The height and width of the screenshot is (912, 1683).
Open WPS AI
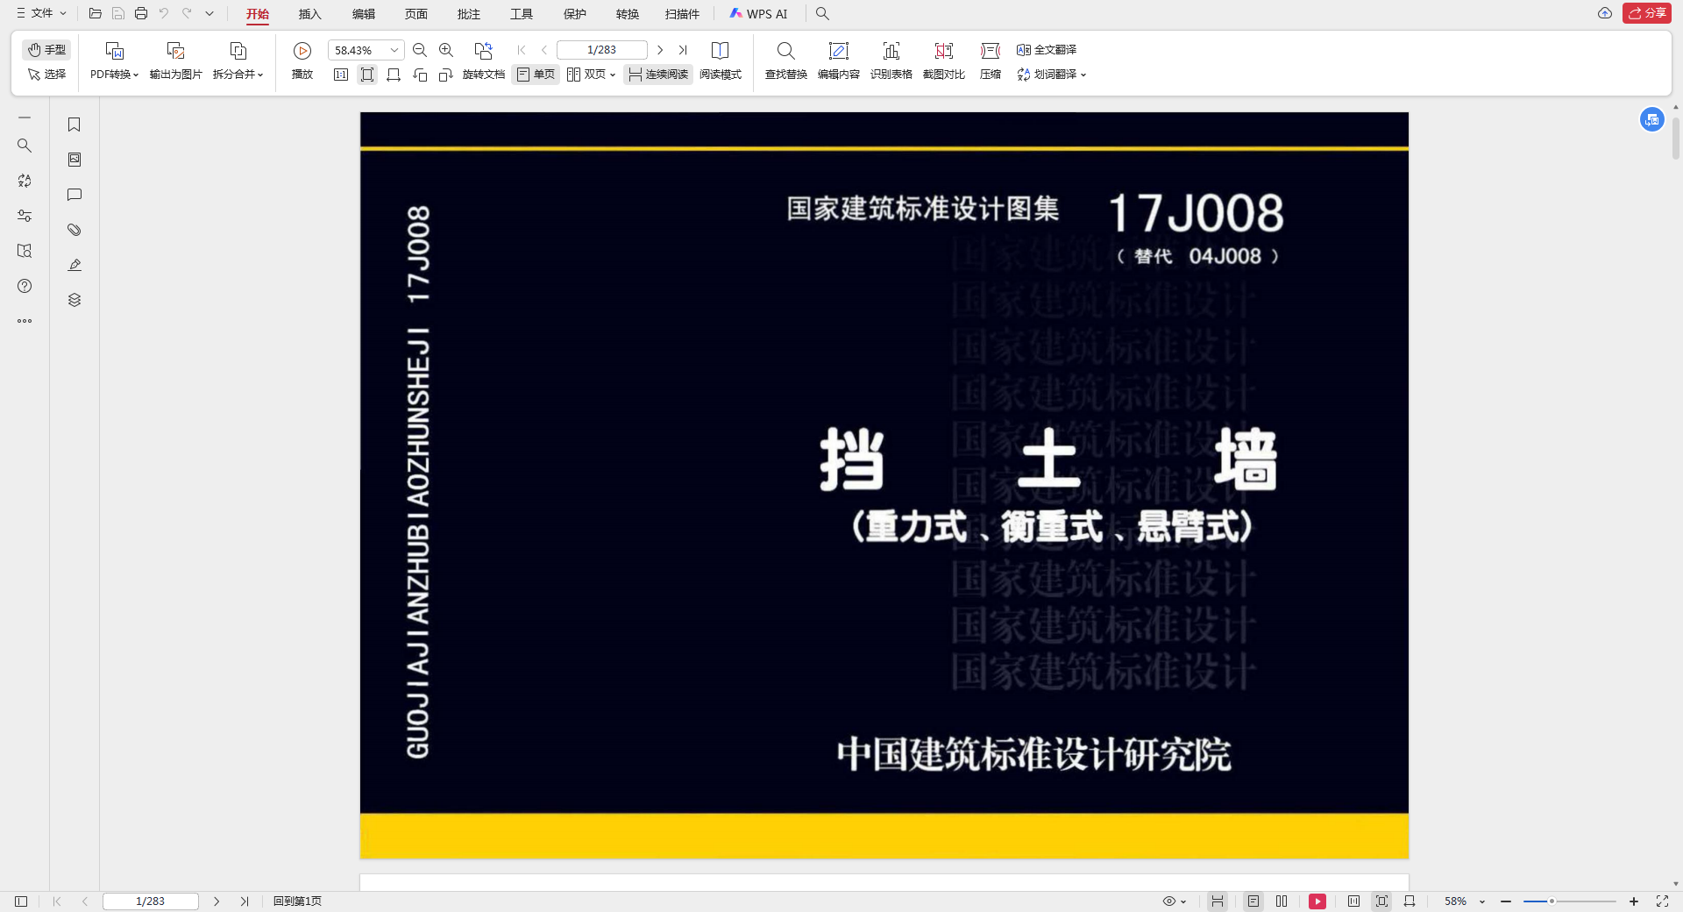(759, 14)
